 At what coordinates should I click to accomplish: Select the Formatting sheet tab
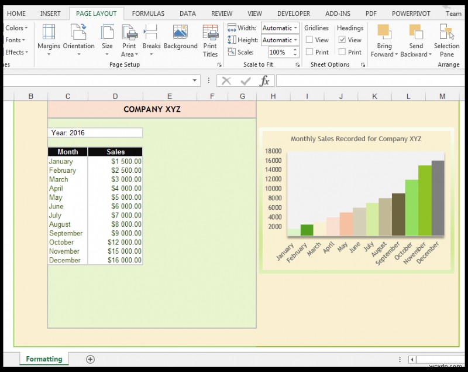click(x=44, y=359)
